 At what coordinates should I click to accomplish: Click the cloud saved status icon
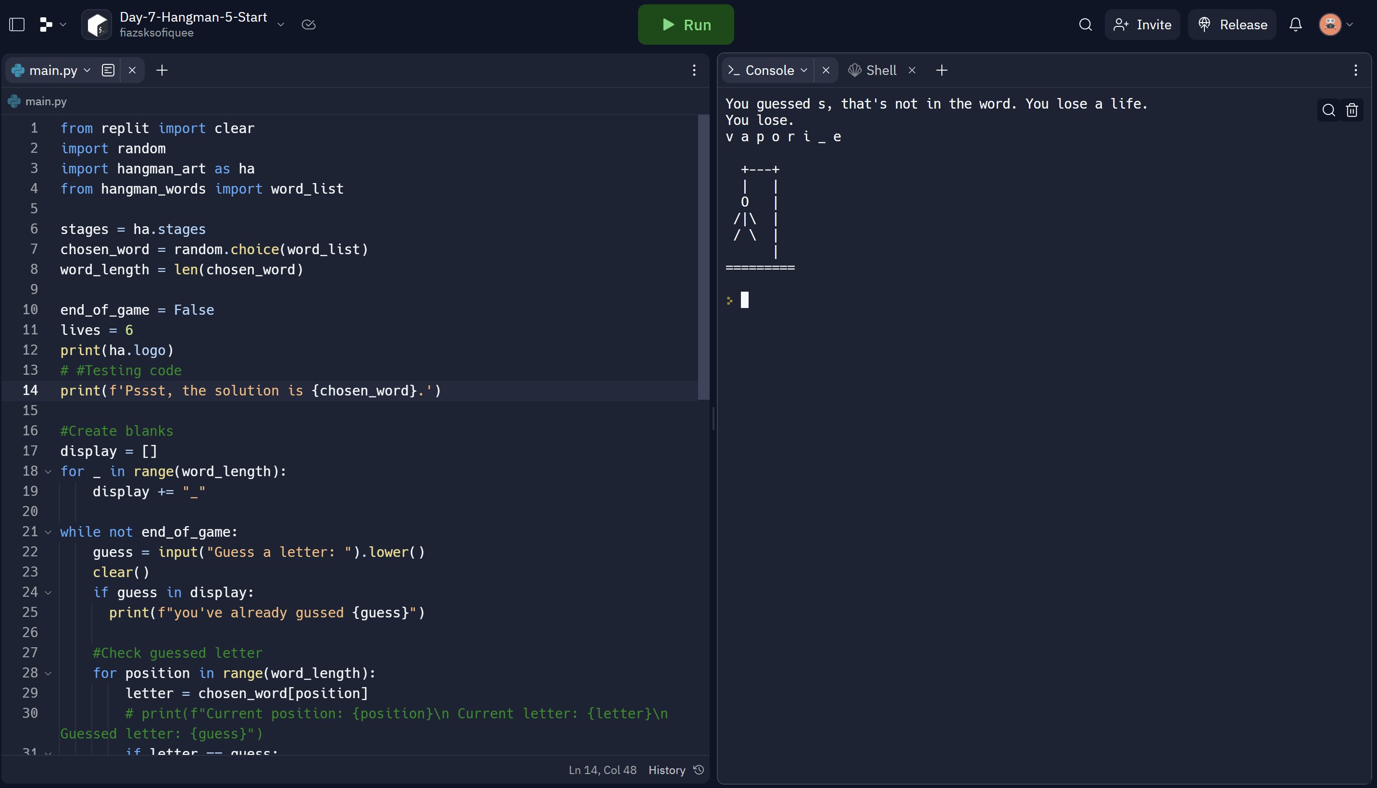coord(309,25)
